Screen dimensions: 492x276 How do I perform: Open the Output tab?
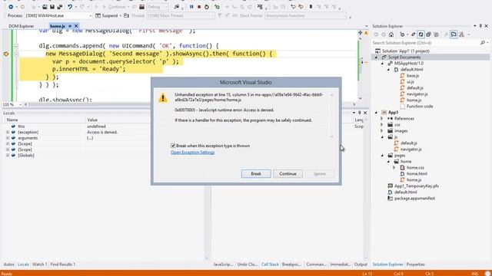[x=361, y=264]
